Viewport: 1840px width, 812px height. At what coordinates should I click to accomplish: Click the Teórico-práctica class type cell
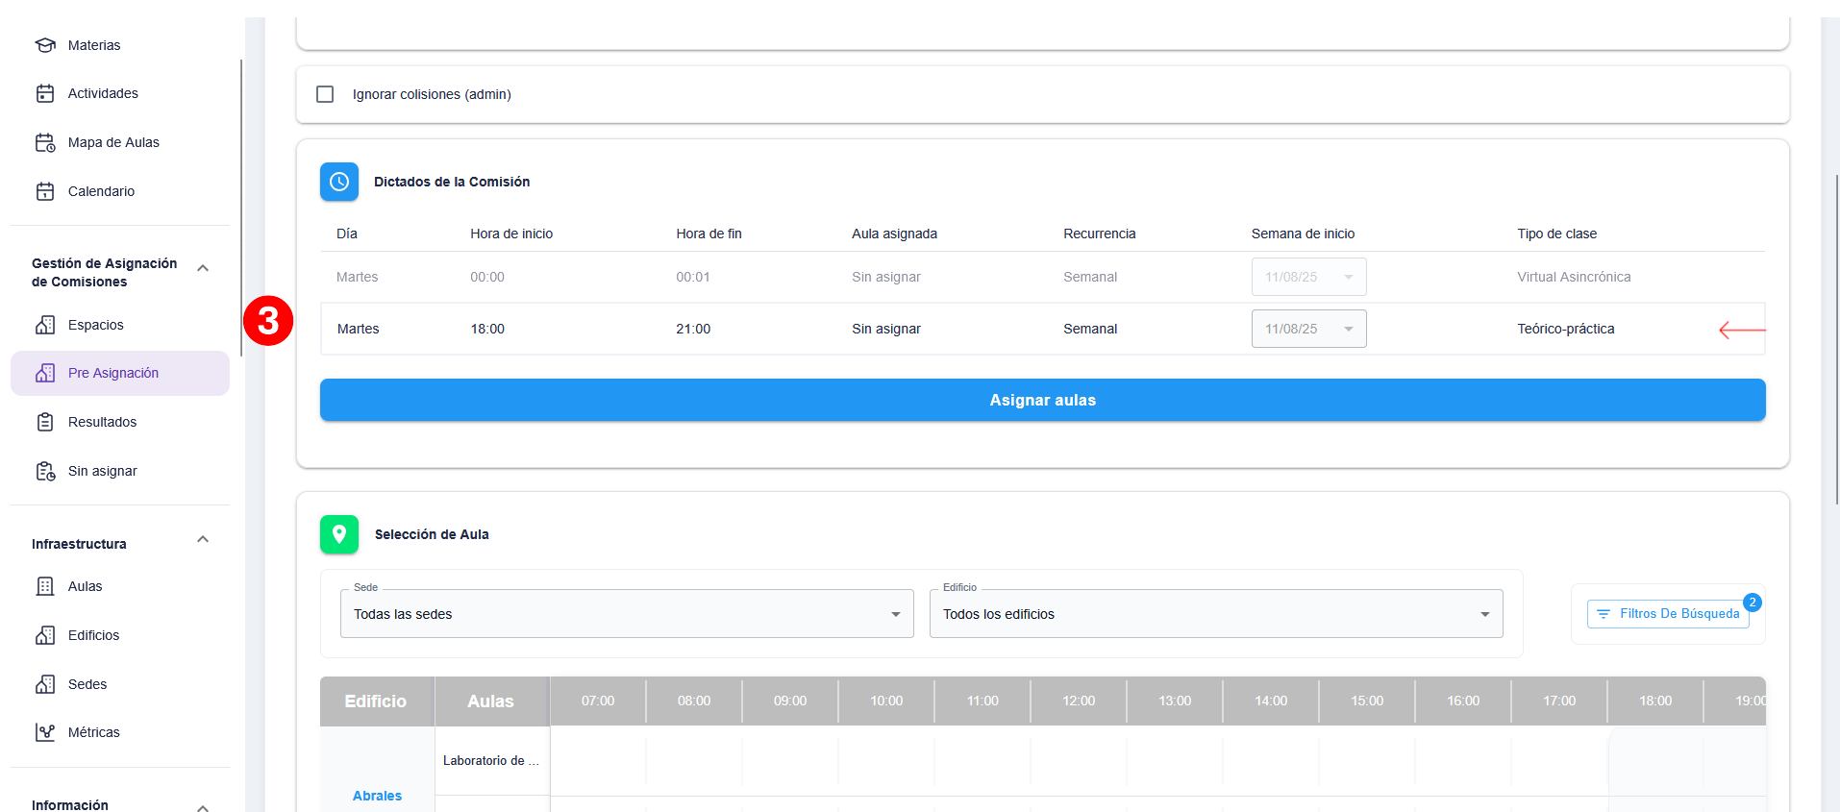tap(1565, 329)
